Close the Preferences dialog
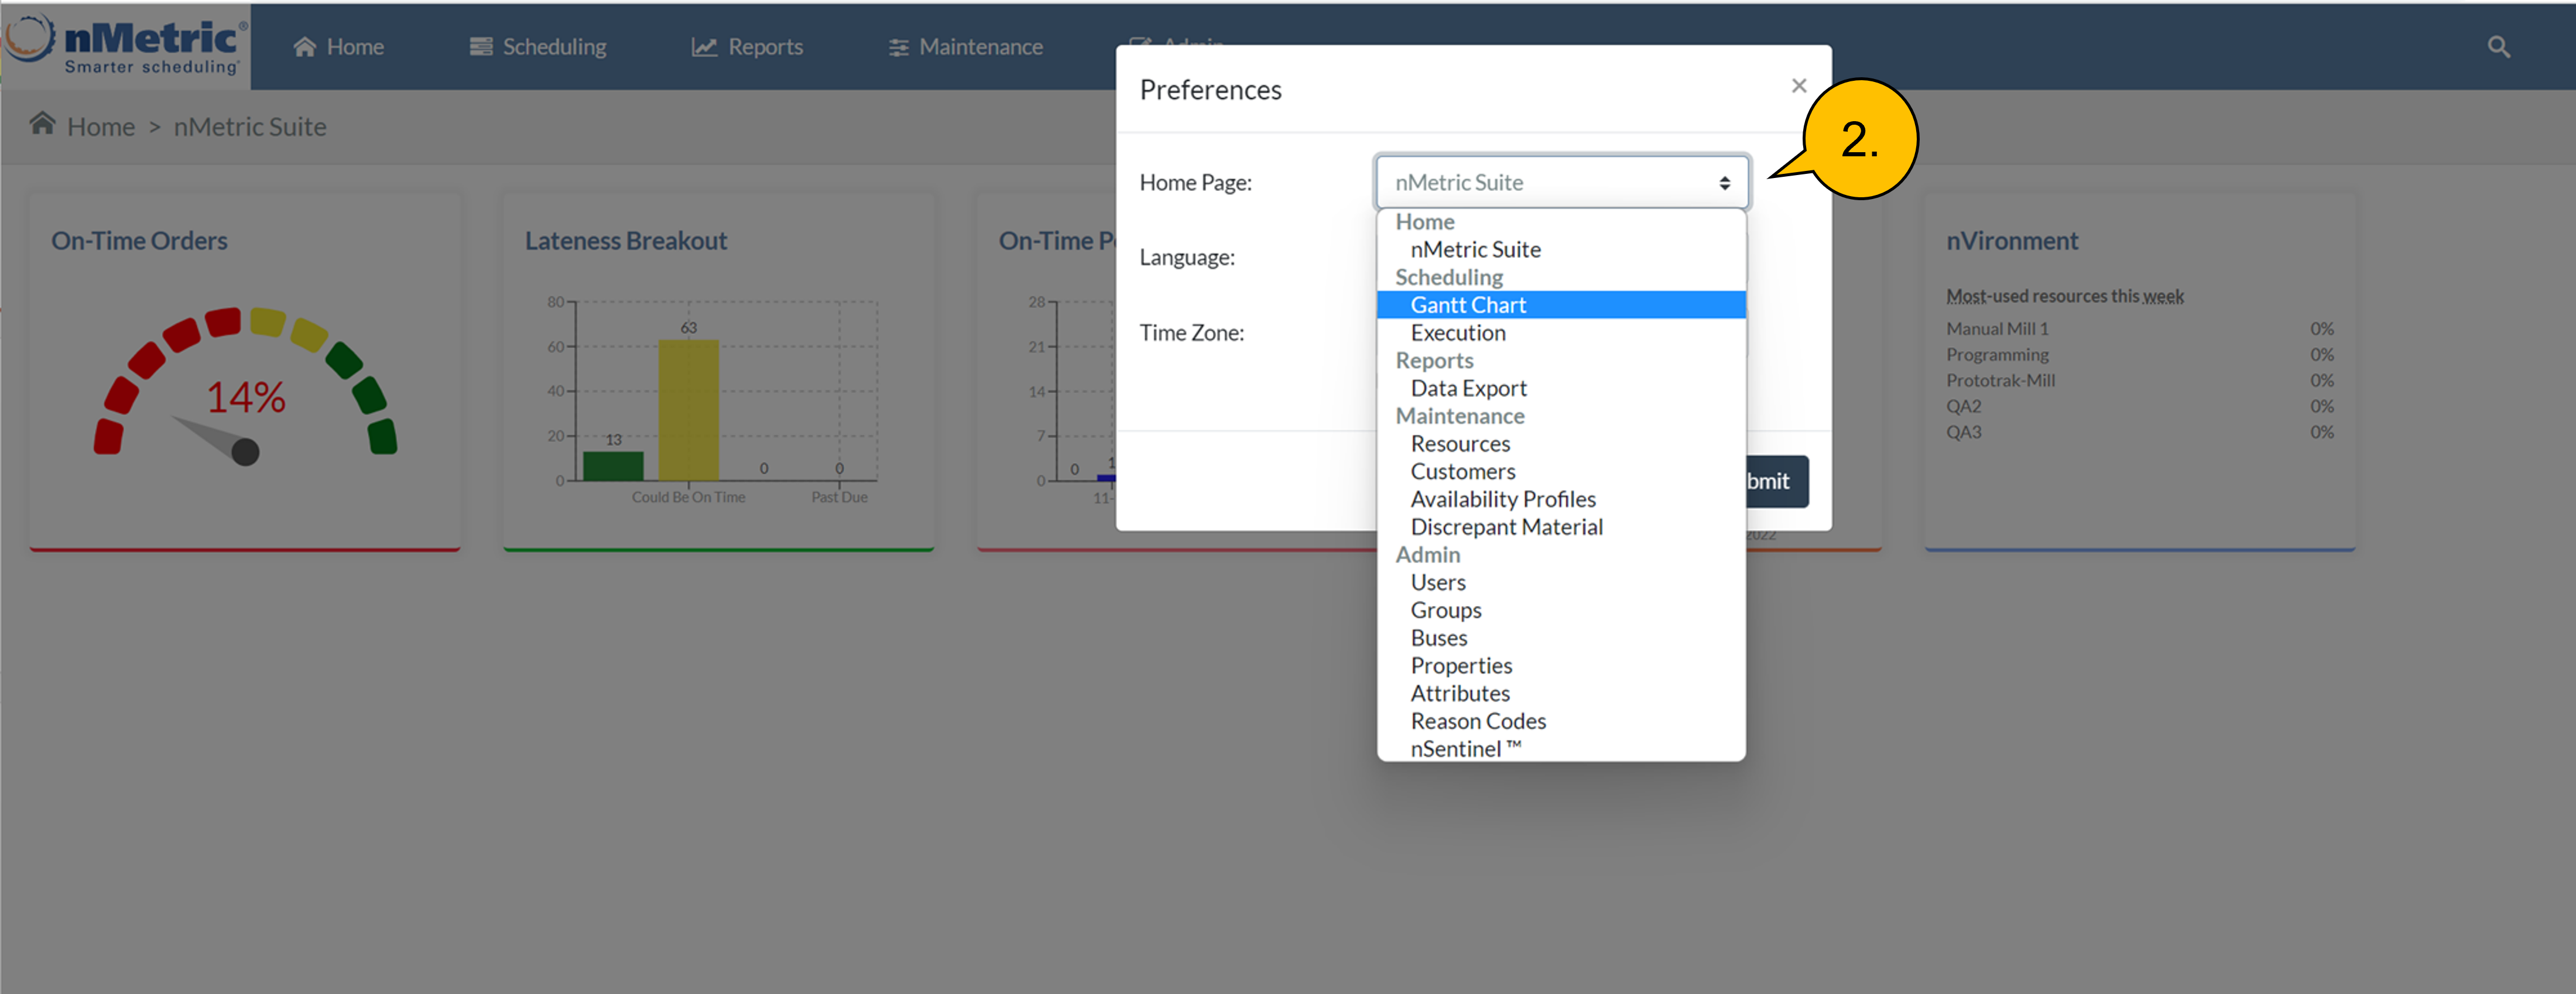Image resolution: width=2576 pixels, height=994 pixels. 1798,86
